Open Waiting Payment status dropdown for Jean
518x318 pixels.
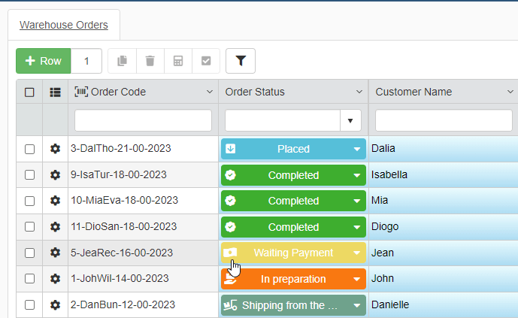click(357, 253)
